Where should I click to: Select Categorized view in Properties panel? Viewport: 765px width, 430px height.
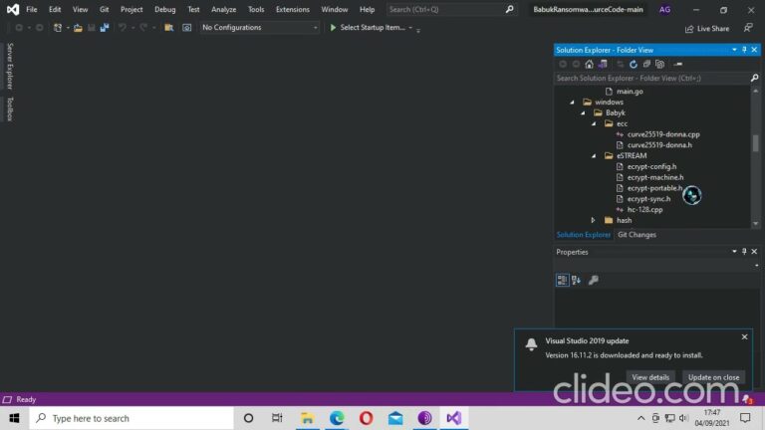tap(563, 280)
